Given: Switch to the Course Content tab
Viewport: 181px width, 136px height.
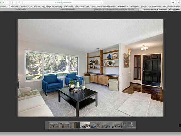Looking at the screenshot, I should tap(20, 10).
